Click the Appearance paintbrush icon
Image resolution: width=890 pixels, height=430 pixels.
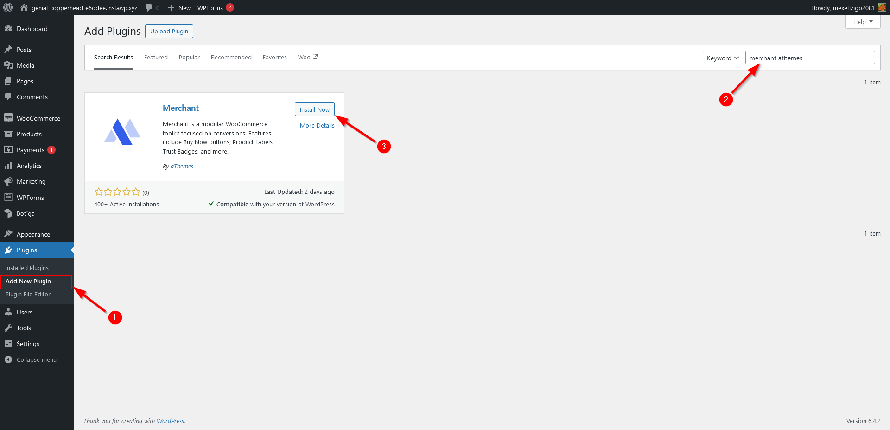[8, 234]
